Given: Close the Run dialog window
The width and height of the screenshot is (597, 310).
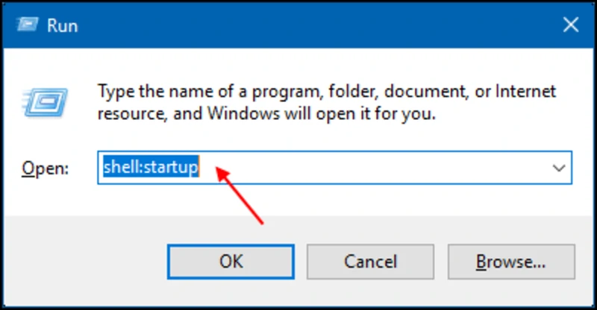Looking at the screenshot, I should [x=570, y=25].
